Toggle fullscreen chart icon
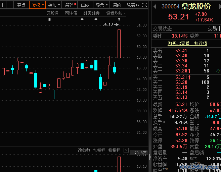221x172 pixels. (145, 5)
